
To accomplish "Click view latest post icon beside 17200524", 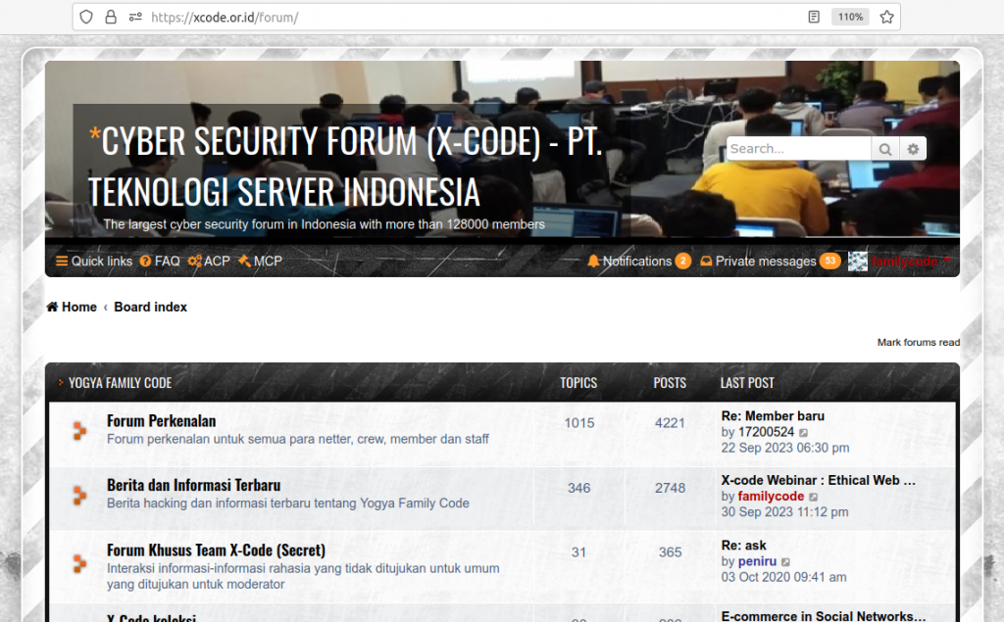I will pyautogui.click(x=804, y=433).
